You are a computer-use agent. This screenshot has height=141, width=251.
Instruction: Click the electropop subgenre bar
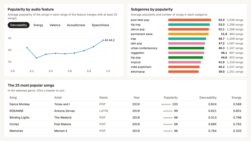(x=183, y=72)
